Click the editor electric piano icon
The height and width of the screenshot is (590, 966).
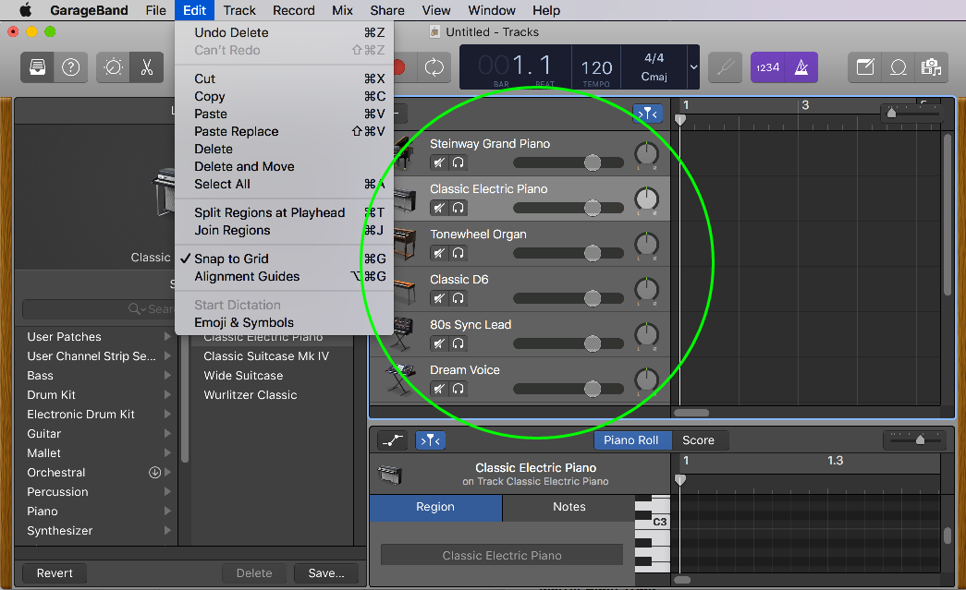(389, 475)
